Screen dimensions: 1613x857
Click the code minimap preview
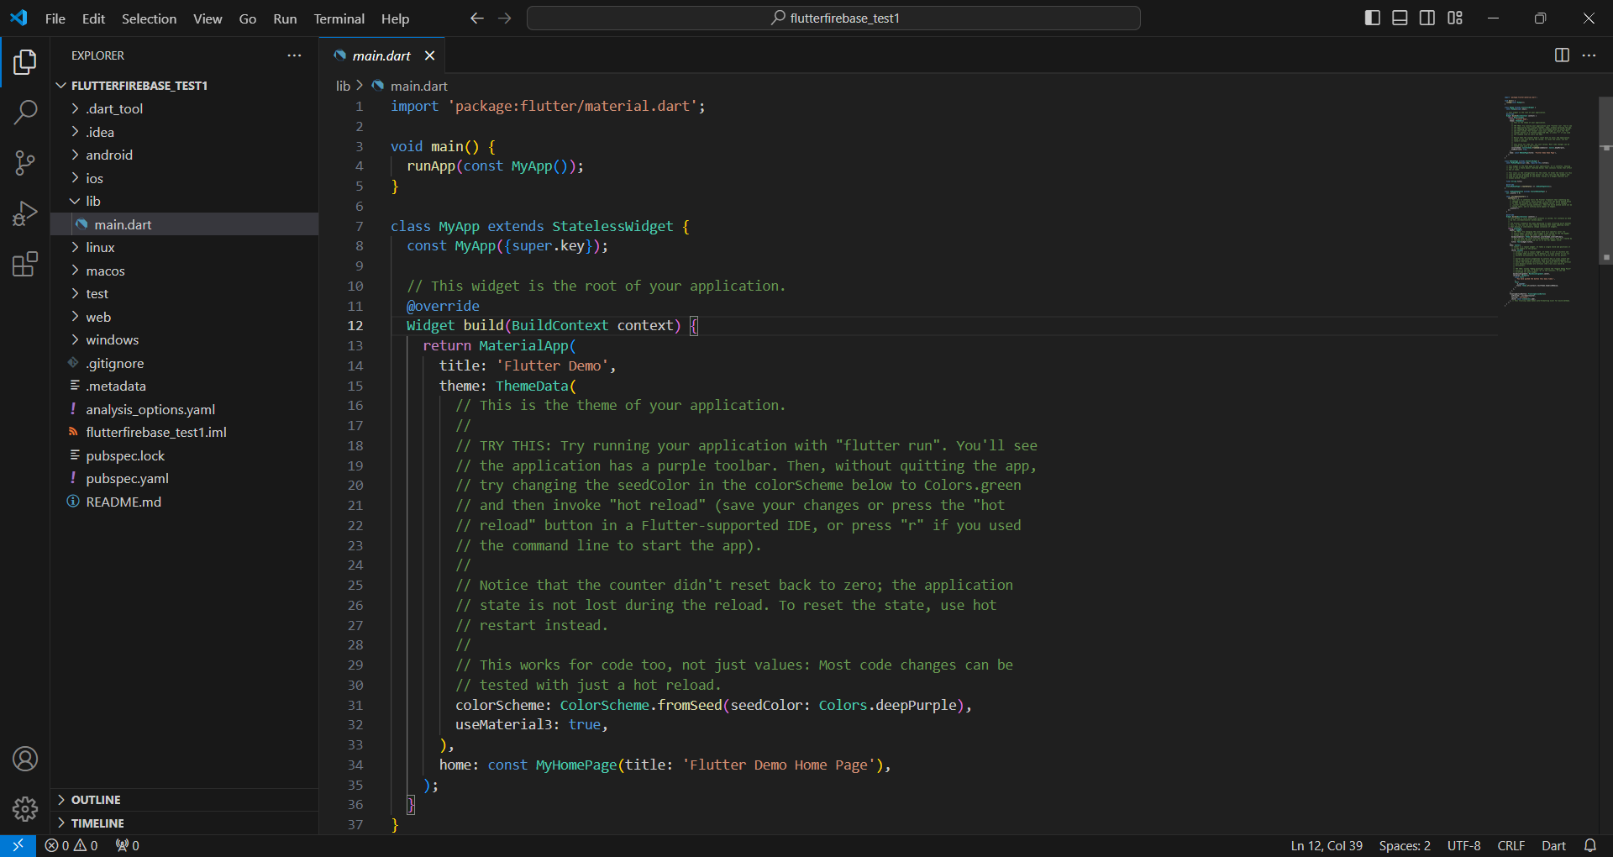click(x=1538, y=200)
